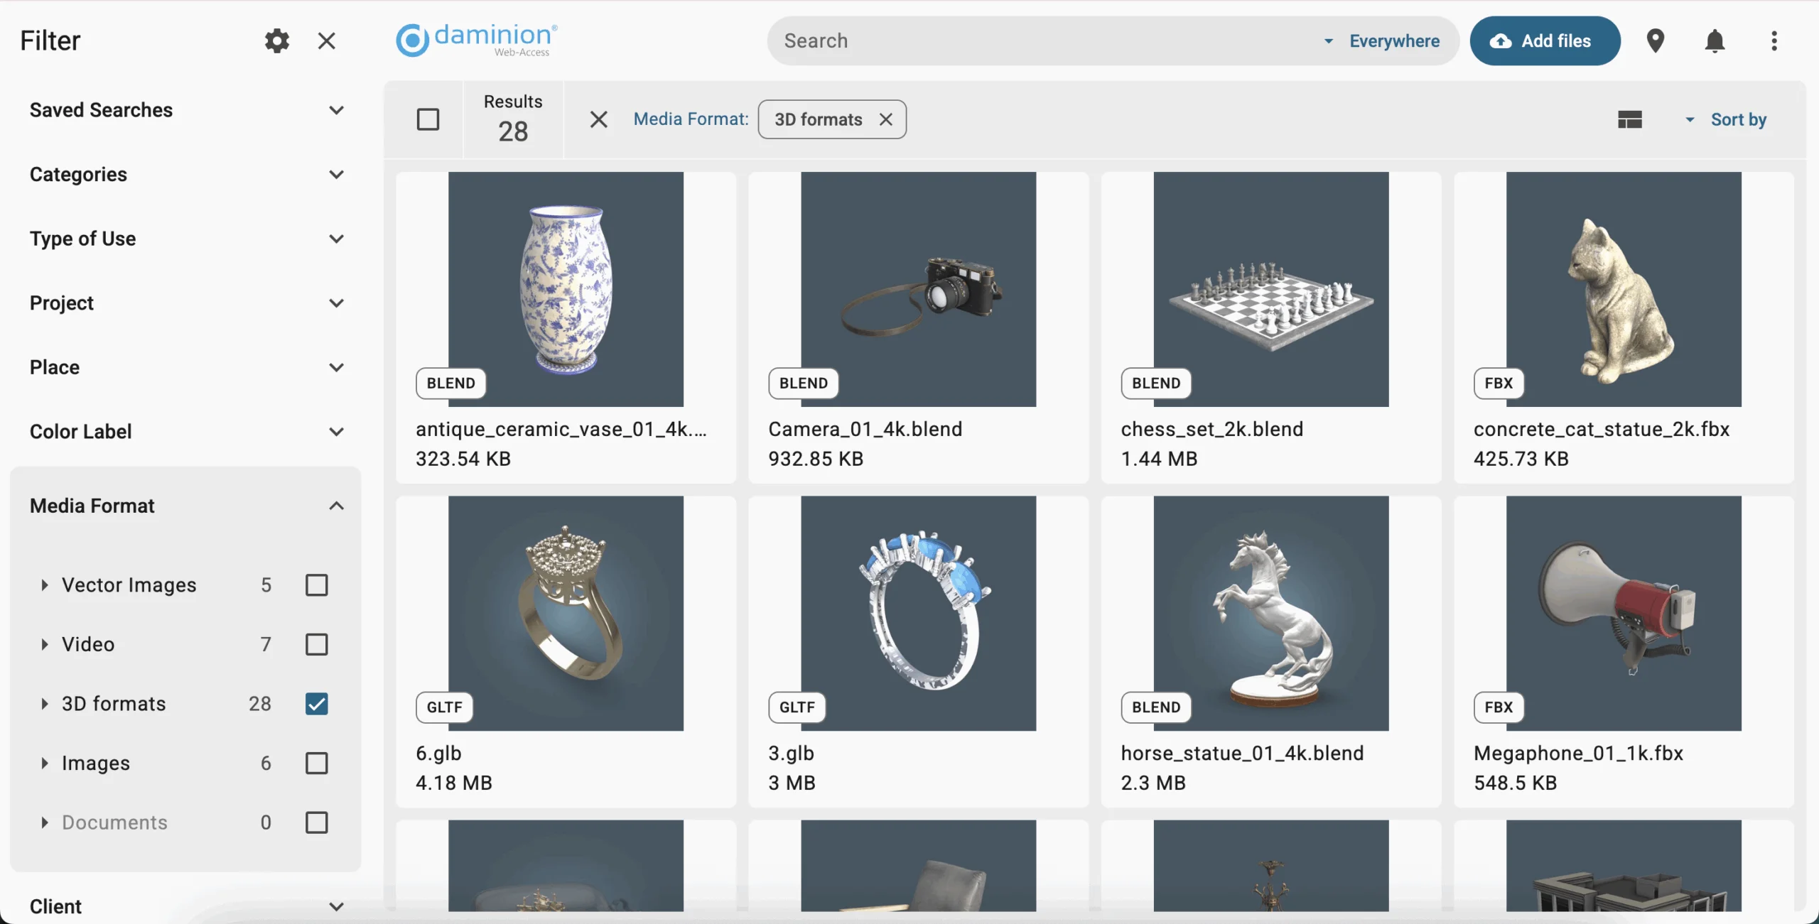Screen dimensions: 1819x924
Task: Click the Media Format: filter label
Action: coord(691,119)
